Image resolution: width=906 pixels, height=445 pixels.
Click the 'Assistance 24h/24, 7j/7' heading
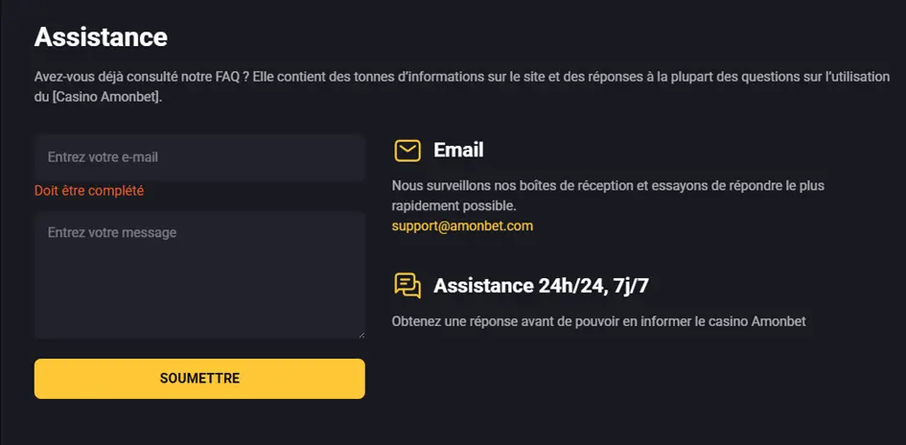[x=547, y=286]
